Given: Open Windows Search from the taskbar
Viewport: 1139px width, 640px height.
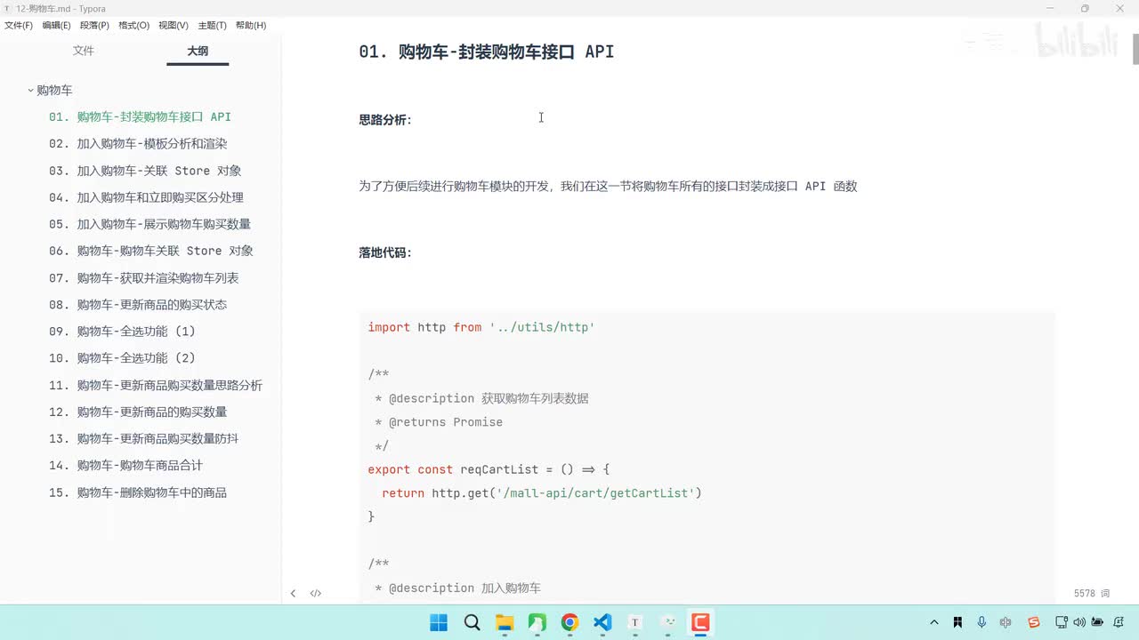Looking at the screenshot, I should (x=472, y=622).
